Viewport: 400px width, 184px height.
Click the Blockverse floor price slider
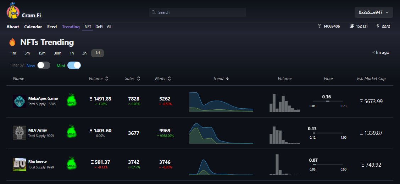tap(328, 165)
